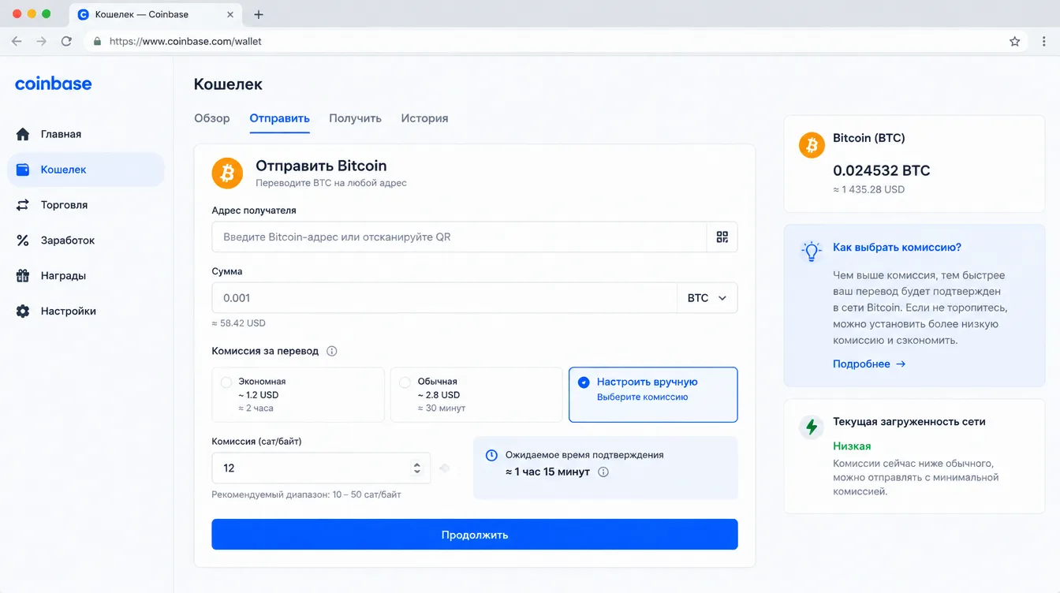Click the Coinbase logo
Viewport: 1060px width, 593px height.
click(x=54, y=84)
